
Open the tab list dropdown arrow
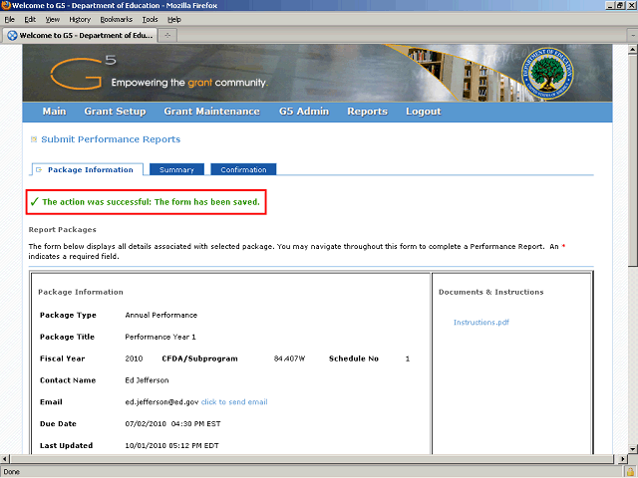coord(633,36)
